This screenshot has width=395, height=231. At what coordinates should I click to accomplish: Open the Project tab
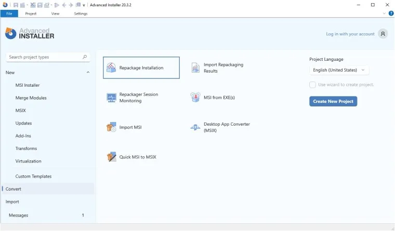[x=31, y=13]
